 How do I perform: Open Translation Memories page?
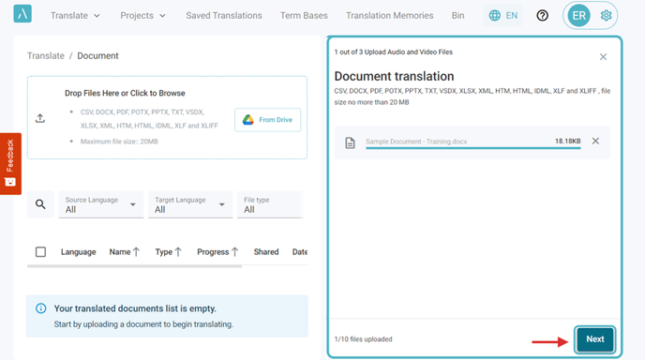pyautogui.click(x=390, y=16)
